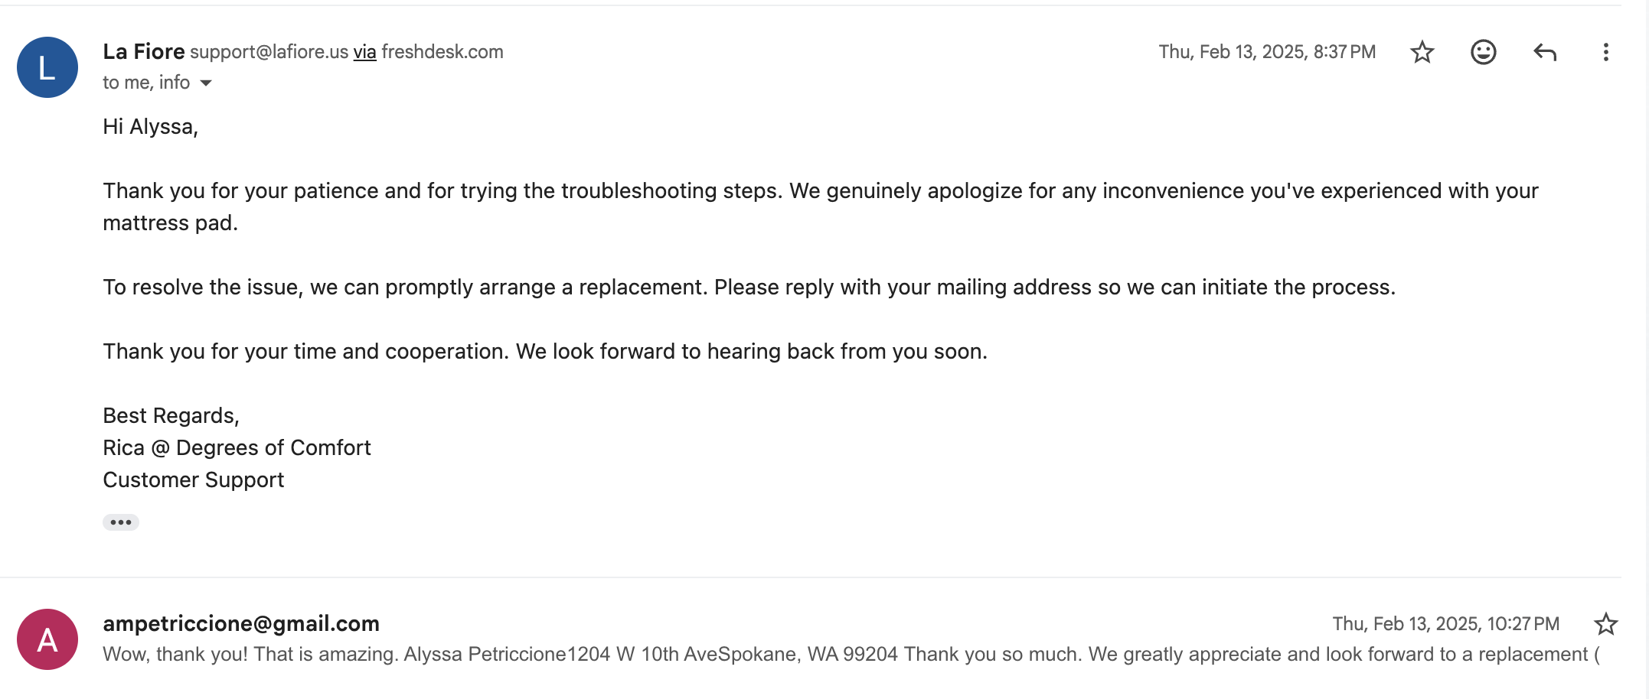The image size is (1649, 699).
Task: Show recipient details dropdown arrow
Action: coord(206,83)
